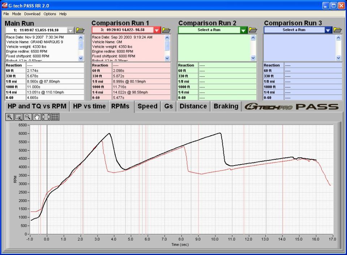Click Comparison Run 1 330 ft value '5.872s'
This screenshot has width=347, height=255.
pyautogui.click(x=119, y=76)
